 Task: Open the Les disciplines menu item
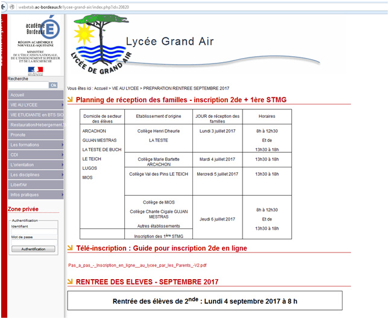pyautogui.click(x=36, y=175)
